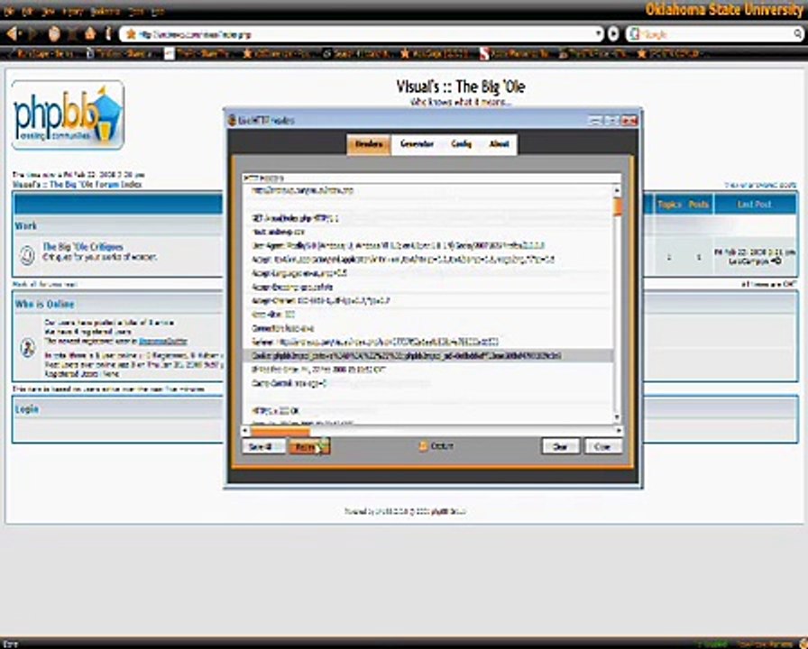The image size is (808, 649).
Task: Click into the Google search box
Action: tap(716, 34)
